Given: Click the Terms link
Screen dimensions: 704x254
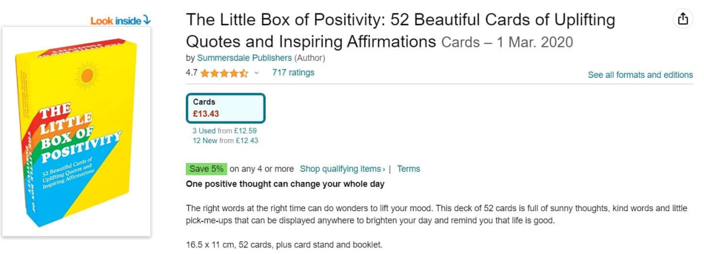Looking at the screenshot, I should [408, 169].
